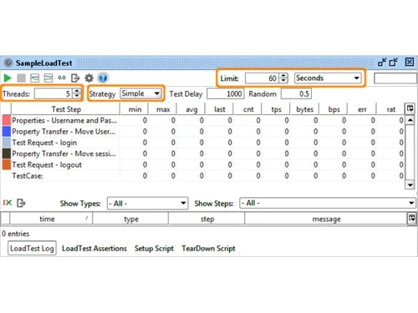Sort by the err column header
This screenshot has width=418, height=313.
coord(362,109)
